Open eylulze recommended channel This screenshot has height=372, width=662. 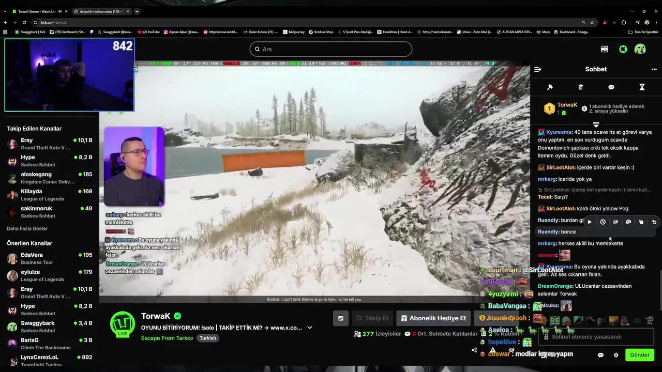[x=50, y=276]
